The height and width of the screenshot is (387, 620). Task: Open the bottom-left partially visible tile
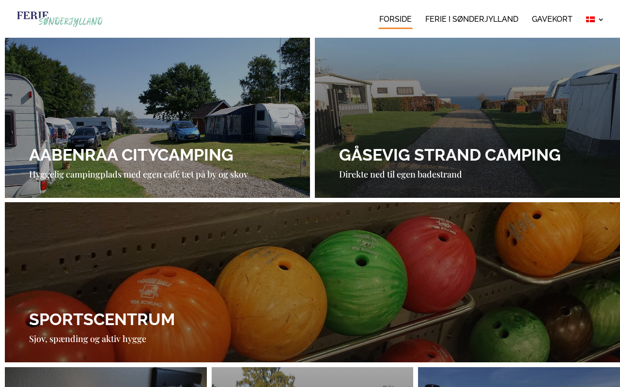(x=106, y=377)
